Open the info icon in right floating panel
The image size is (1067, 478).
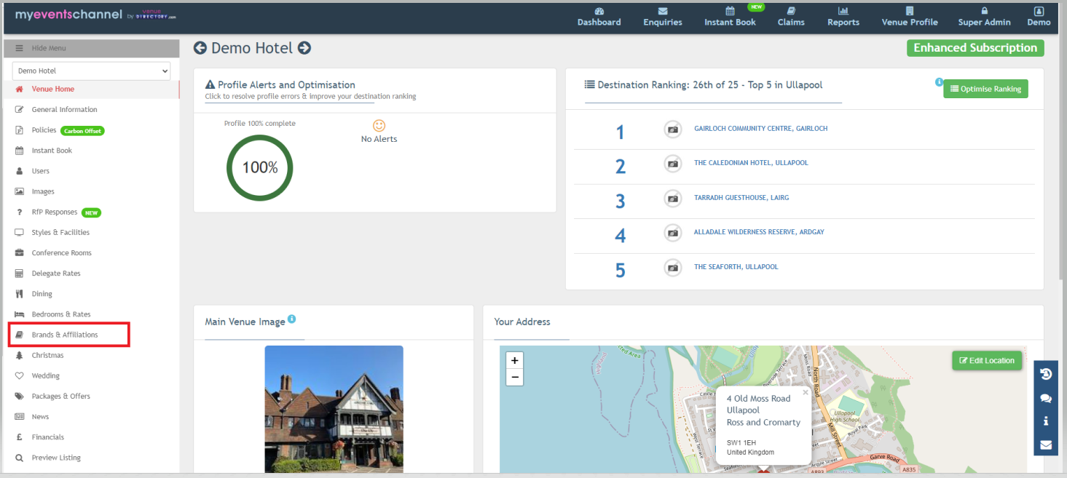click(1046, 421)
